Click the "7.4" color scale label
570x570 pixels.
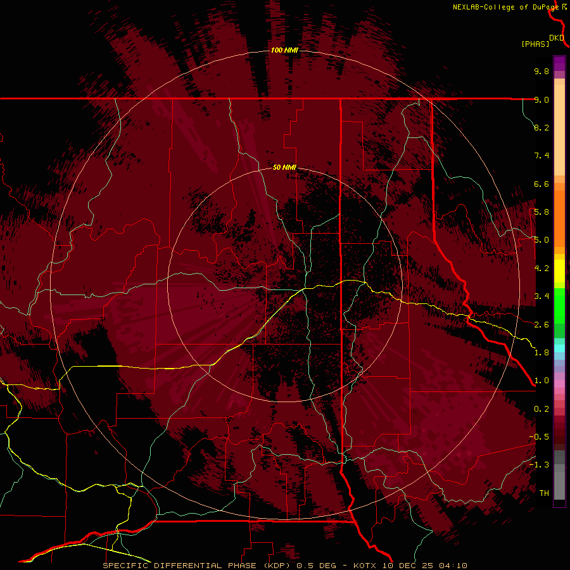point(541,156)
